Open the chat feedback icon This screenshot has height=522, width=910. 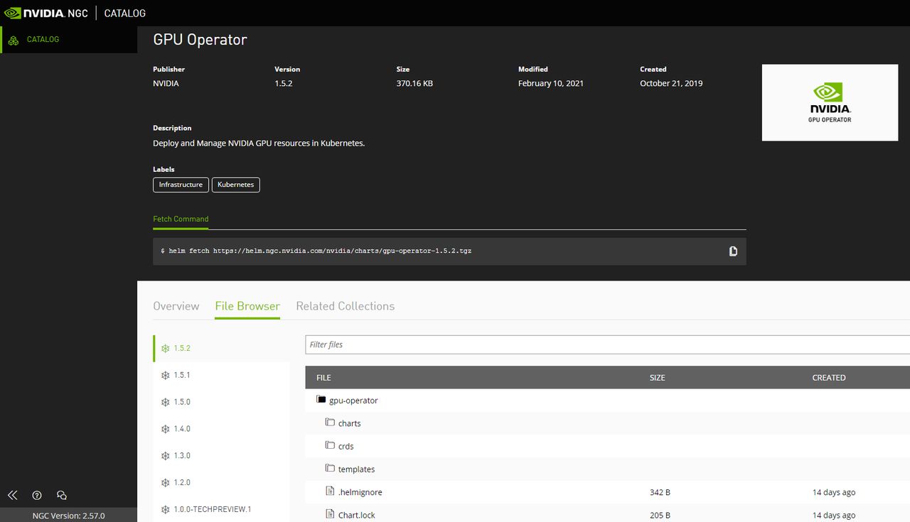[62, 495]
